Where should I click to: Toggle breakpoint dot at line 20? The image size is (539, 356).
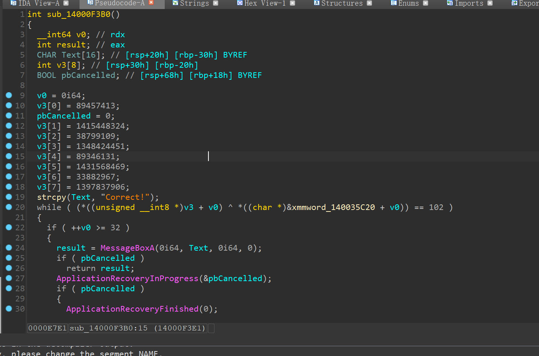pyautogui.click(x=9, y=207)
